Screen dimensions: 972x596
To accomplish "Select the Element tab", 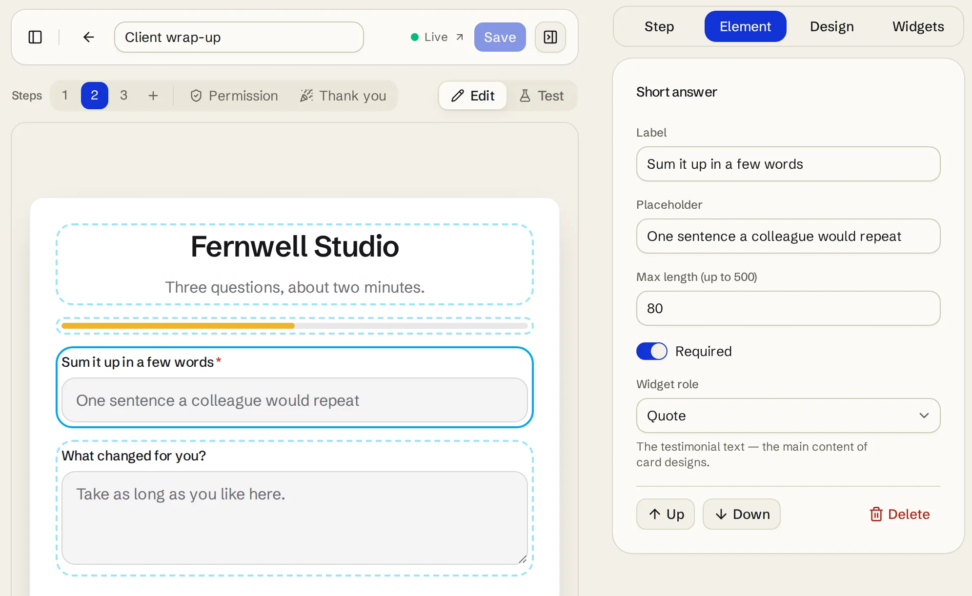I will click(x=746, y=26).
